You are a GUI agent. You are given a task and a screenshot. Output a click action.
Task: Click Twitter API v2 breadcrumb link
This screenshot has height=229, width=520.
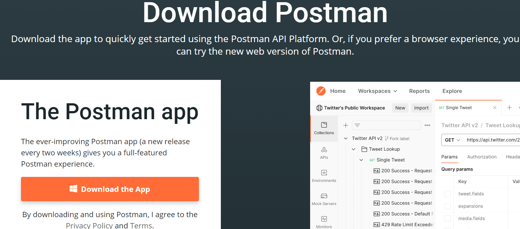pos(460,125)
